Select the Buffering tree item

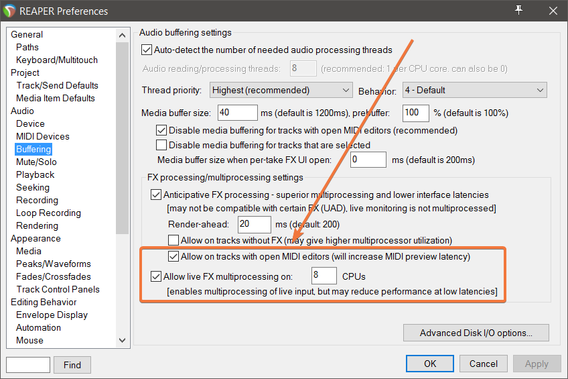pyautogui.click(x=33, y=149)
